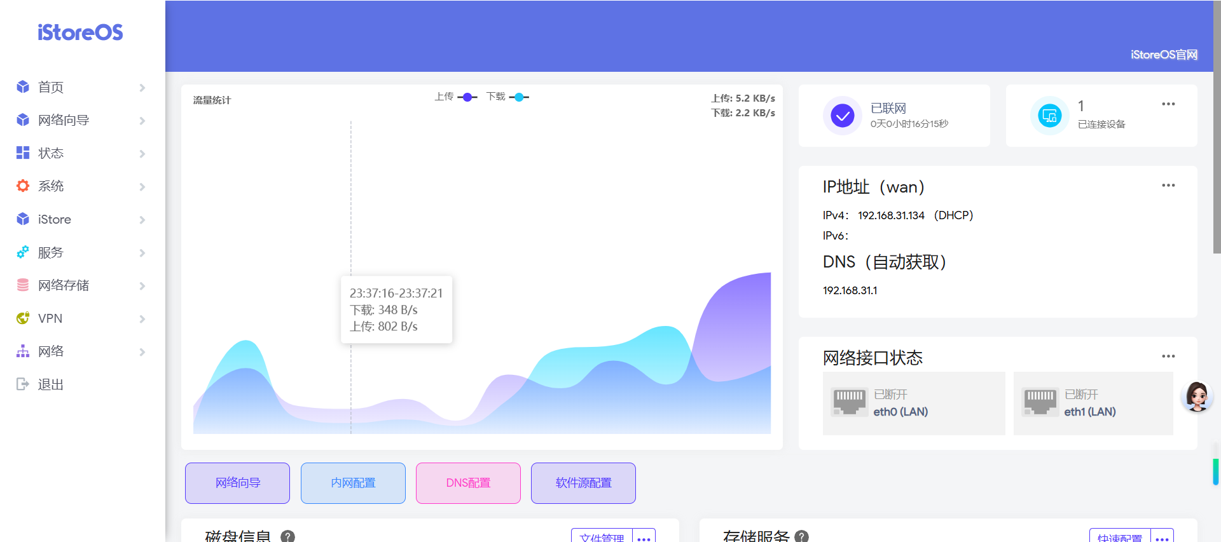Expand the 状态 sidebar menu chevron
This screenshot has width=1221, height=542.
[142, 154]
